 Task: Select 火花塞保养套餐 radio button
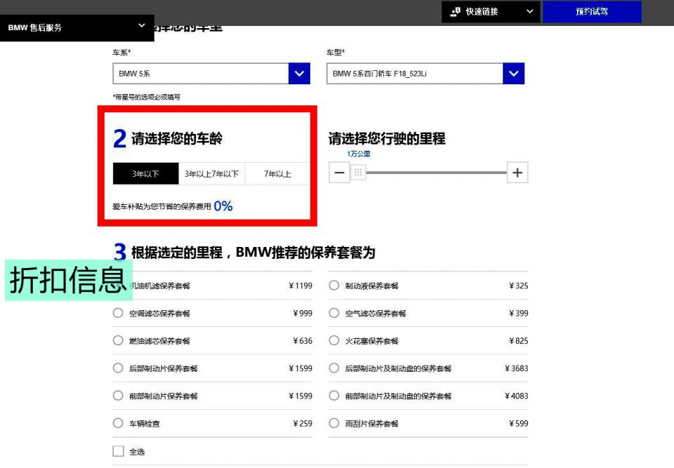click(x=334, y=340)
